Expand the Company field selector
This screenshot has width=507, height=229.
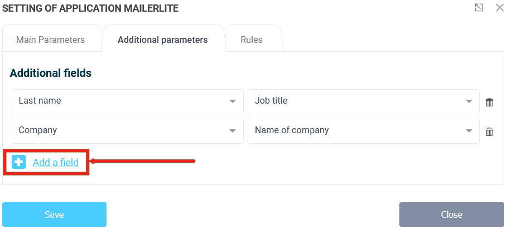(x=127, y=131)
